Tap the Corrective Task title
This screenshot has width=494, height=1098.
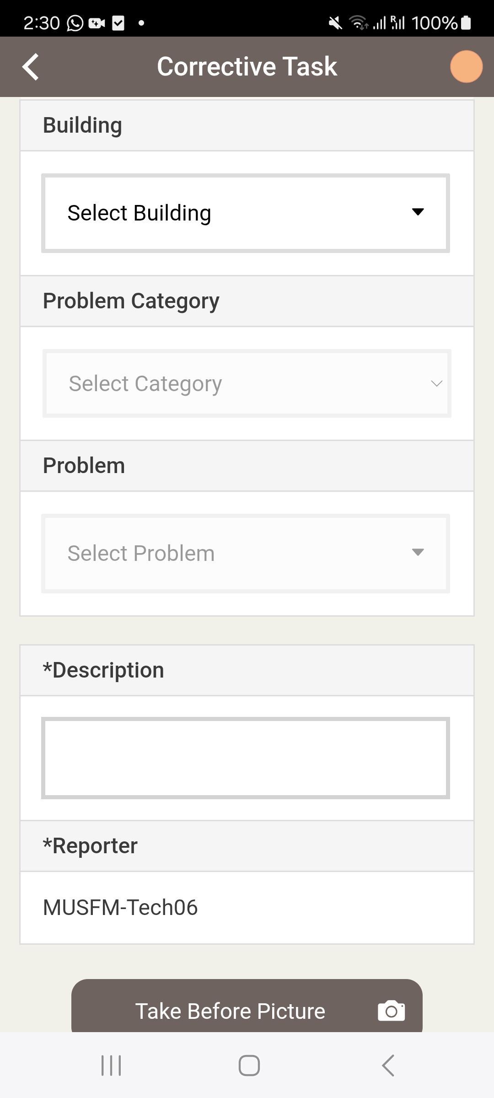pyautogui.click(x=247, y=67)
